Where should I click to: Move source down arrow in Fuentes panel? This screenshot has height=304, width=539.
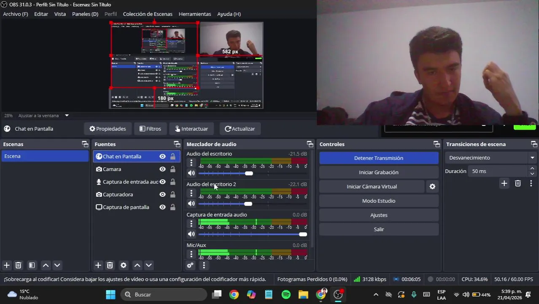tap(148, 265)
